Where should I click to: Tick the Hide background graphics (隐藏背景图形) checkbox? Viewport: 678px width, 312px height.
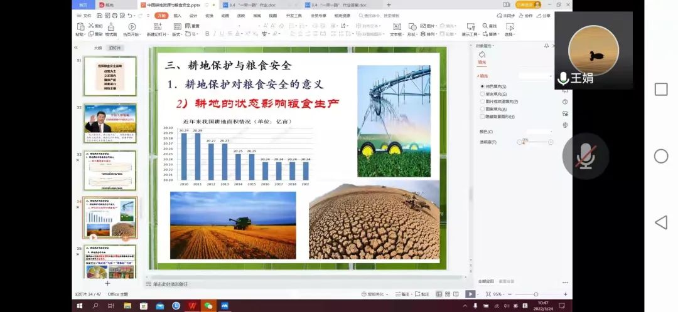coord(482,117)
